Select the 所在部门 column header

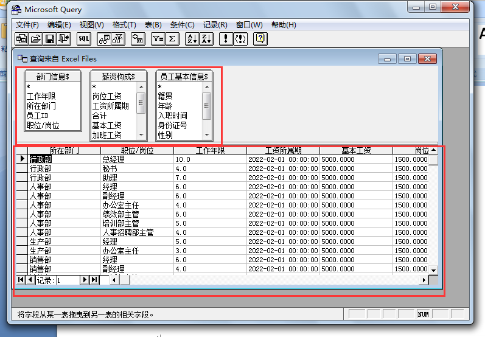point(64,151)
